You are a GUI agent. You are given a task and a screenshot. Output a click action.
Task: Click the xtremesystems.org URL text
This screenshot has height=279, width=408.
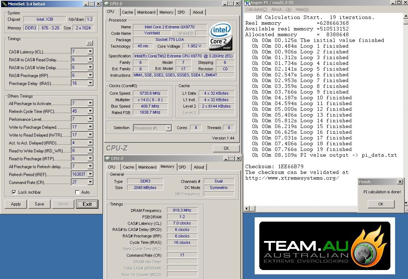point(292,178)
